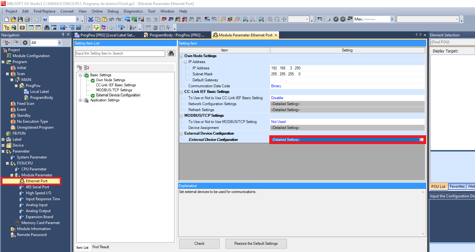Select 485 Serial Port in Navigation tree
The image size is (475, 252).
pos(37,187)
